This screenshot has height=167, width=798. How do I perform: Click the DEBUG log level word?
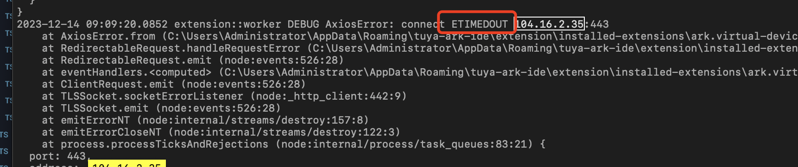pyautogui.click(x=303, y=24)
